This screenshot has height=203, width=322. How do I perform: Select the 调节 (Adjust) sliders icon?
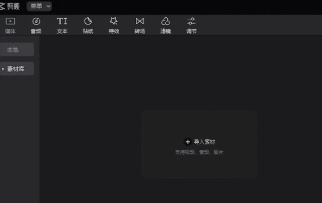191,21
